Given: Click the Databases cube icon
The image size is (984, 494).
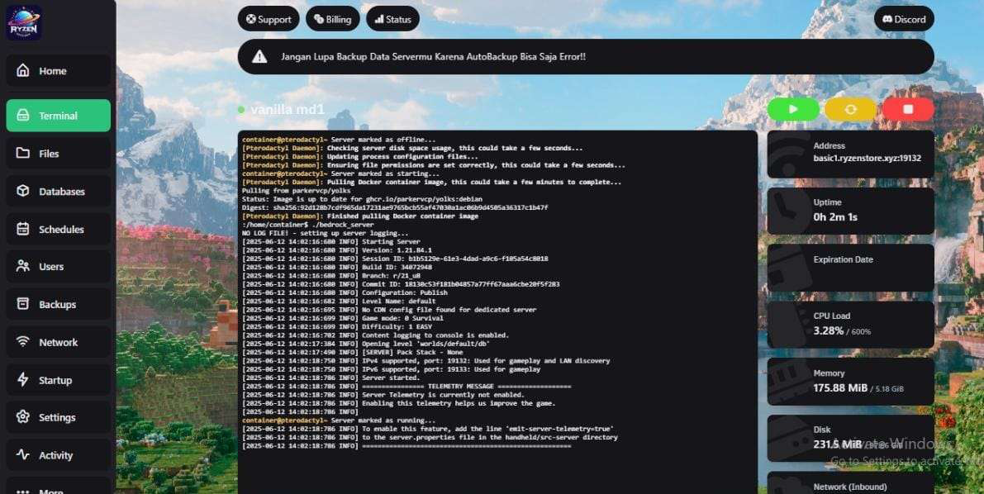Looking at the screenshot, I should (x=23, y=191).
